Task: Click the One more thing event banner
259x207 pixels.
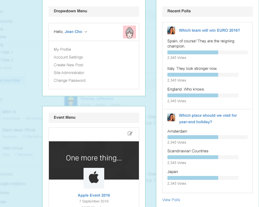Action: point(94,158)
